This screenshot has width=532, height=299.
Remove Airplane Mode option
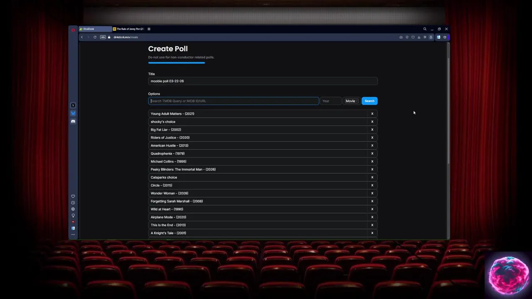pyautogui.click(x=372, y=217)
